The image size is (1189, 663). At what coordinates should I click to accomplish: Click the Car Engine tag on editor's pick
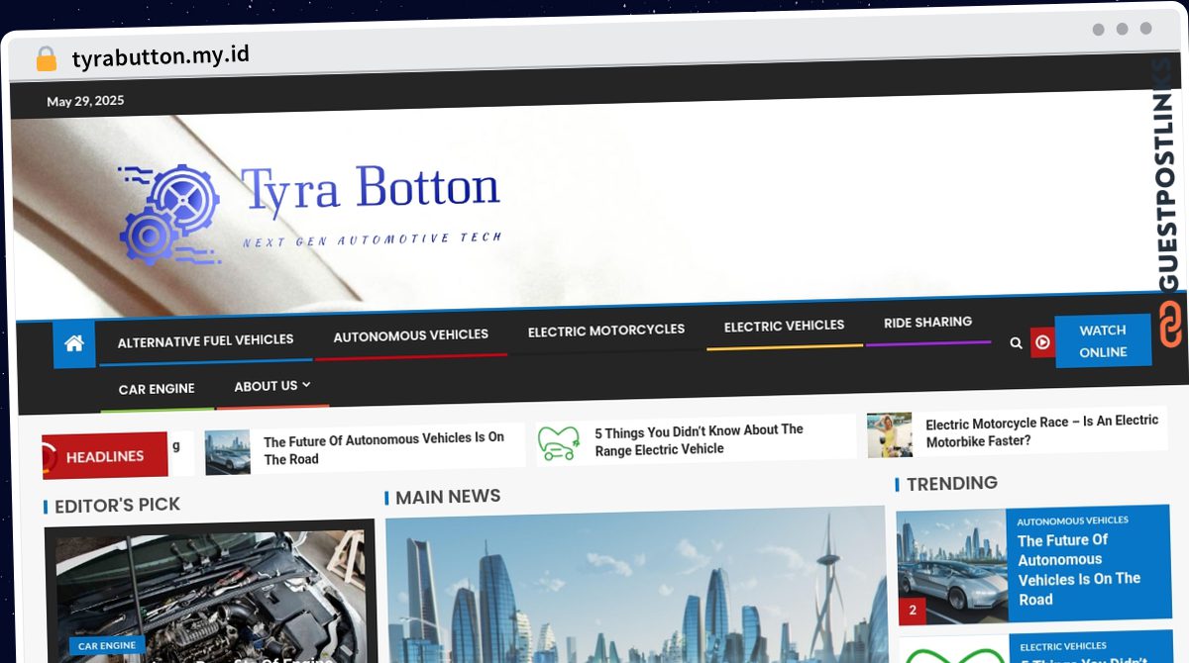coord(107,645)
